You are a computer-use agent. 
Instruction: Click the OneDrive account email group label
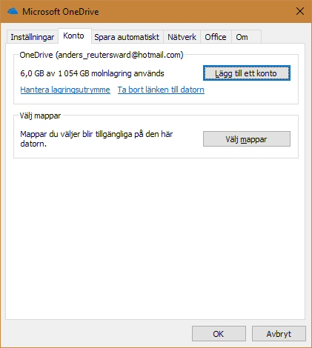[x=102, y=55]
